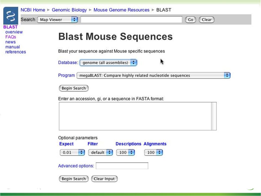Open Mouse Genome Resources breadcrumb link
Image resolution: width=261 pixels, height=196 pixels.
[x=122, y=10]
